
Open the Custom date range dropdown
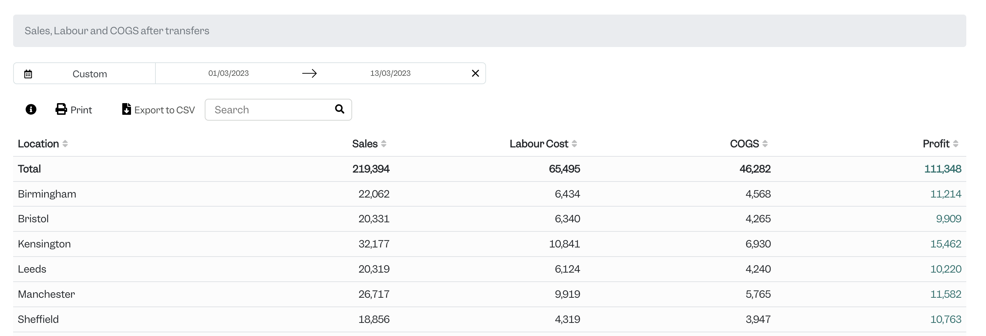click(x=85, y=73)
